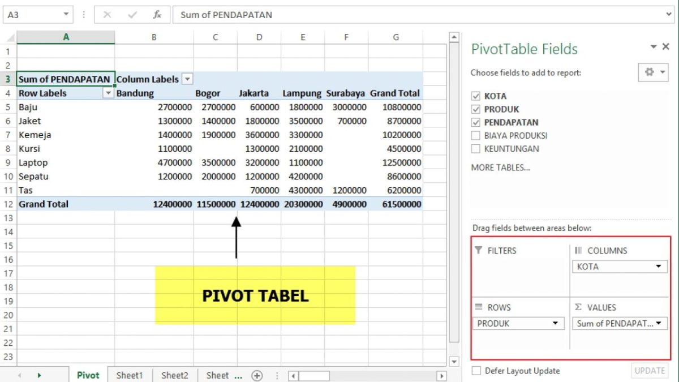Open the PivotTable Fields tools gear icon

[650, 72]
